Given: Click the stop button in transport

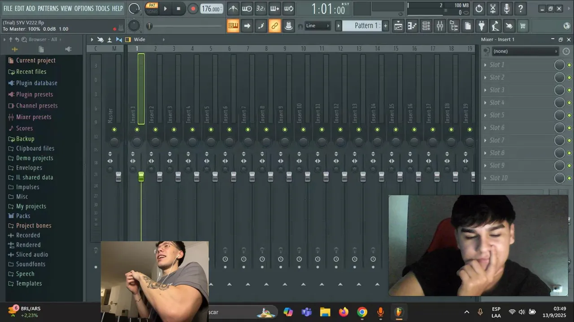Looking at the screenshot, I should pos(178,8).
